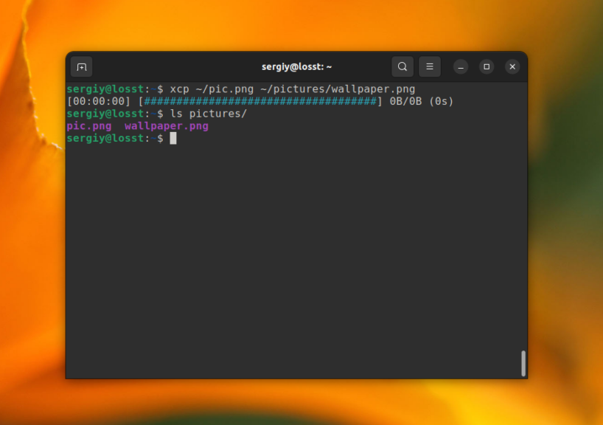
Task: Open a new terminal tab
Action: point(82,67)
